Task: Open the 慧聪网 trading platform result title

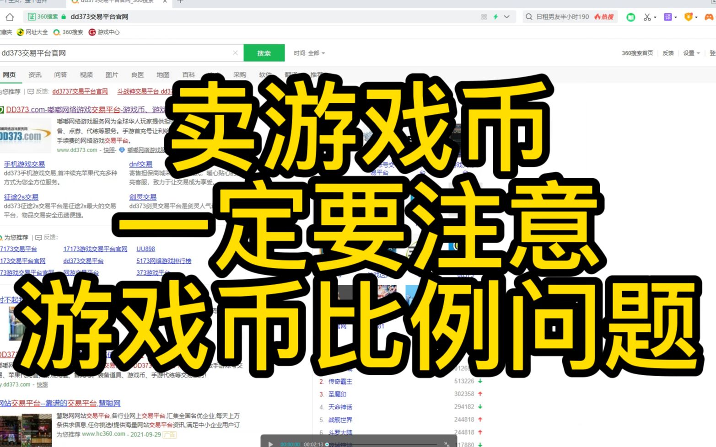Action: [x=60, y=403]
